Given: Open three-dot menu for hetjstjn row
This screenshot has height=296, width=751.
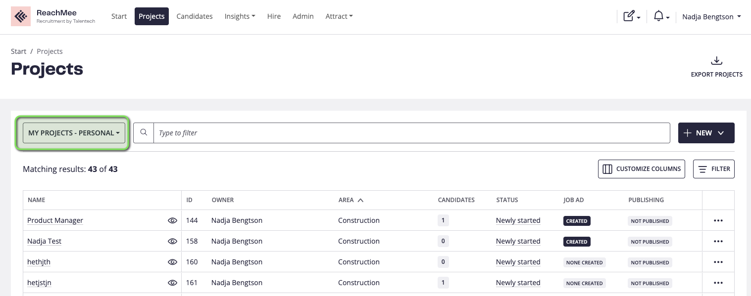Looking at the screenshot, I should [718, 283].
